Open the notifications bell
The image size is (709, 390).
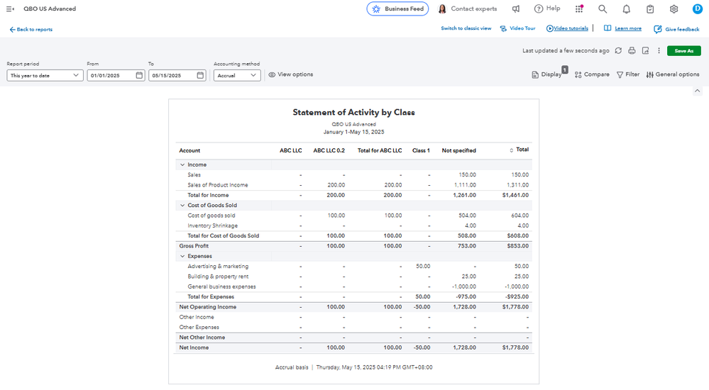626,9
